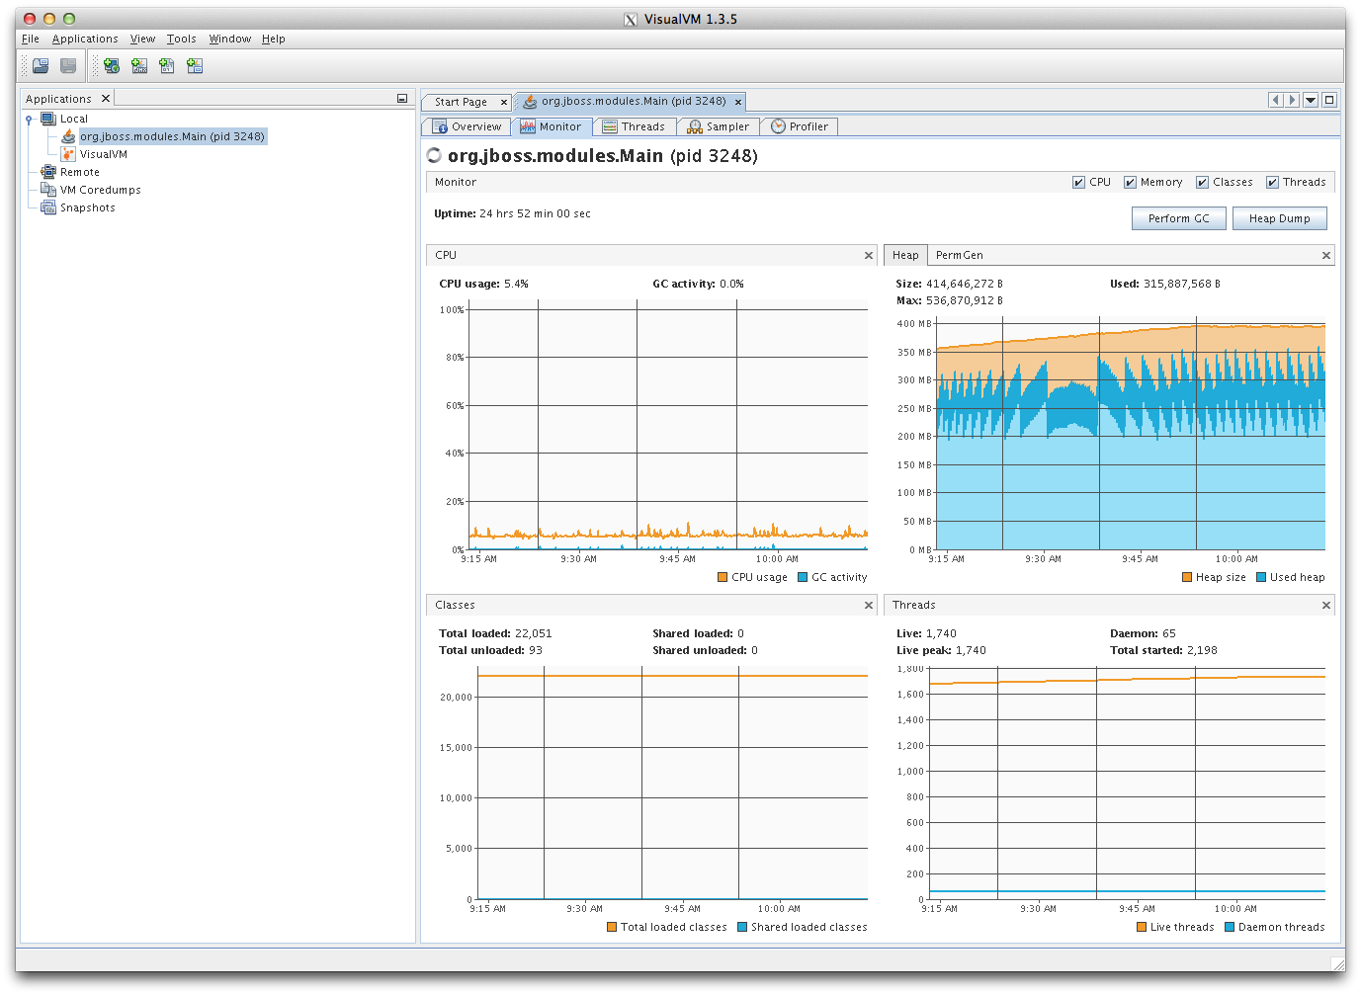Image resolution: width=1361 pixels, height=995 pixels.
Task: Click the VisualVM app icon in tree
Action: 68,154
